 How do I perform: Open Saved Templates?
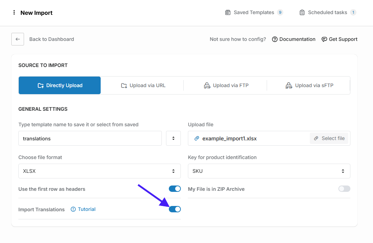tap(254, 13)
